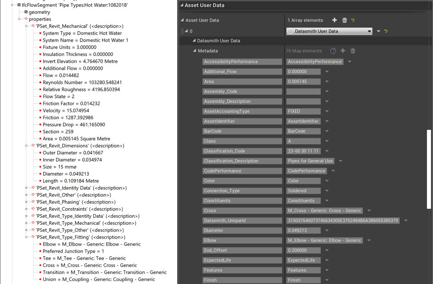The image size is (433, 284).
Task: Open the dropdown next to the Elbow value
Action: [x=369, y=240]
